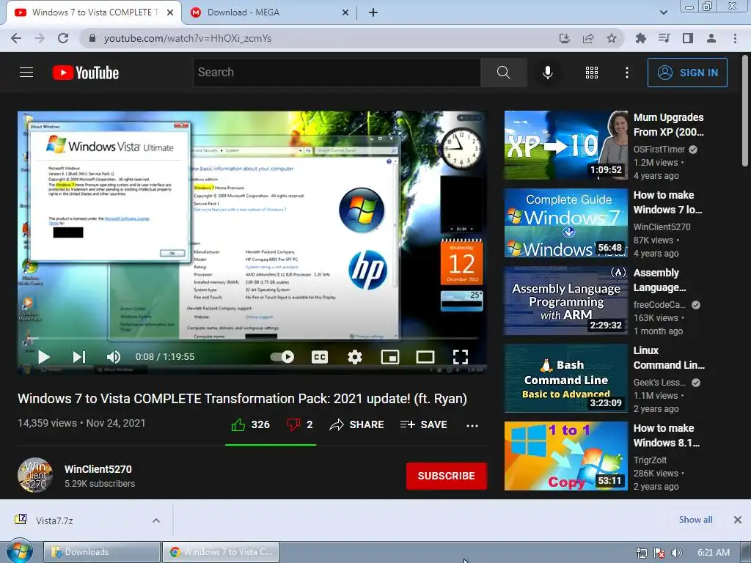Screen dimensions: 751x563
Task: Open the Action Center flag tray icon
Action: click(659, 553)
